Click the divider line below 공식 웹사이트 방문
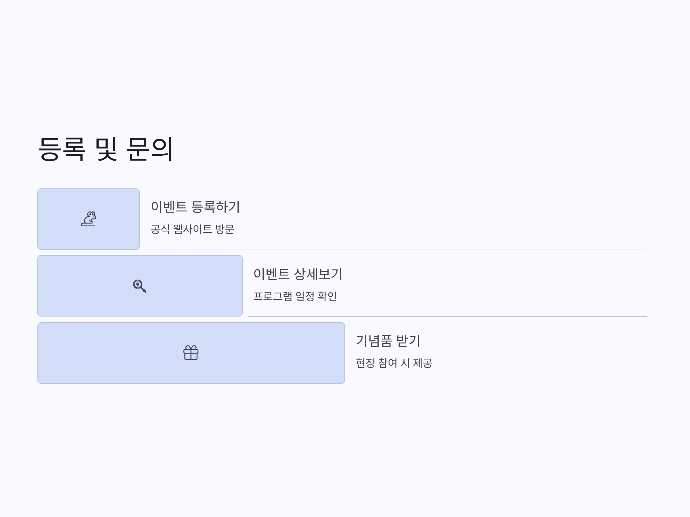The image size is (690, 517). point(396,250)
